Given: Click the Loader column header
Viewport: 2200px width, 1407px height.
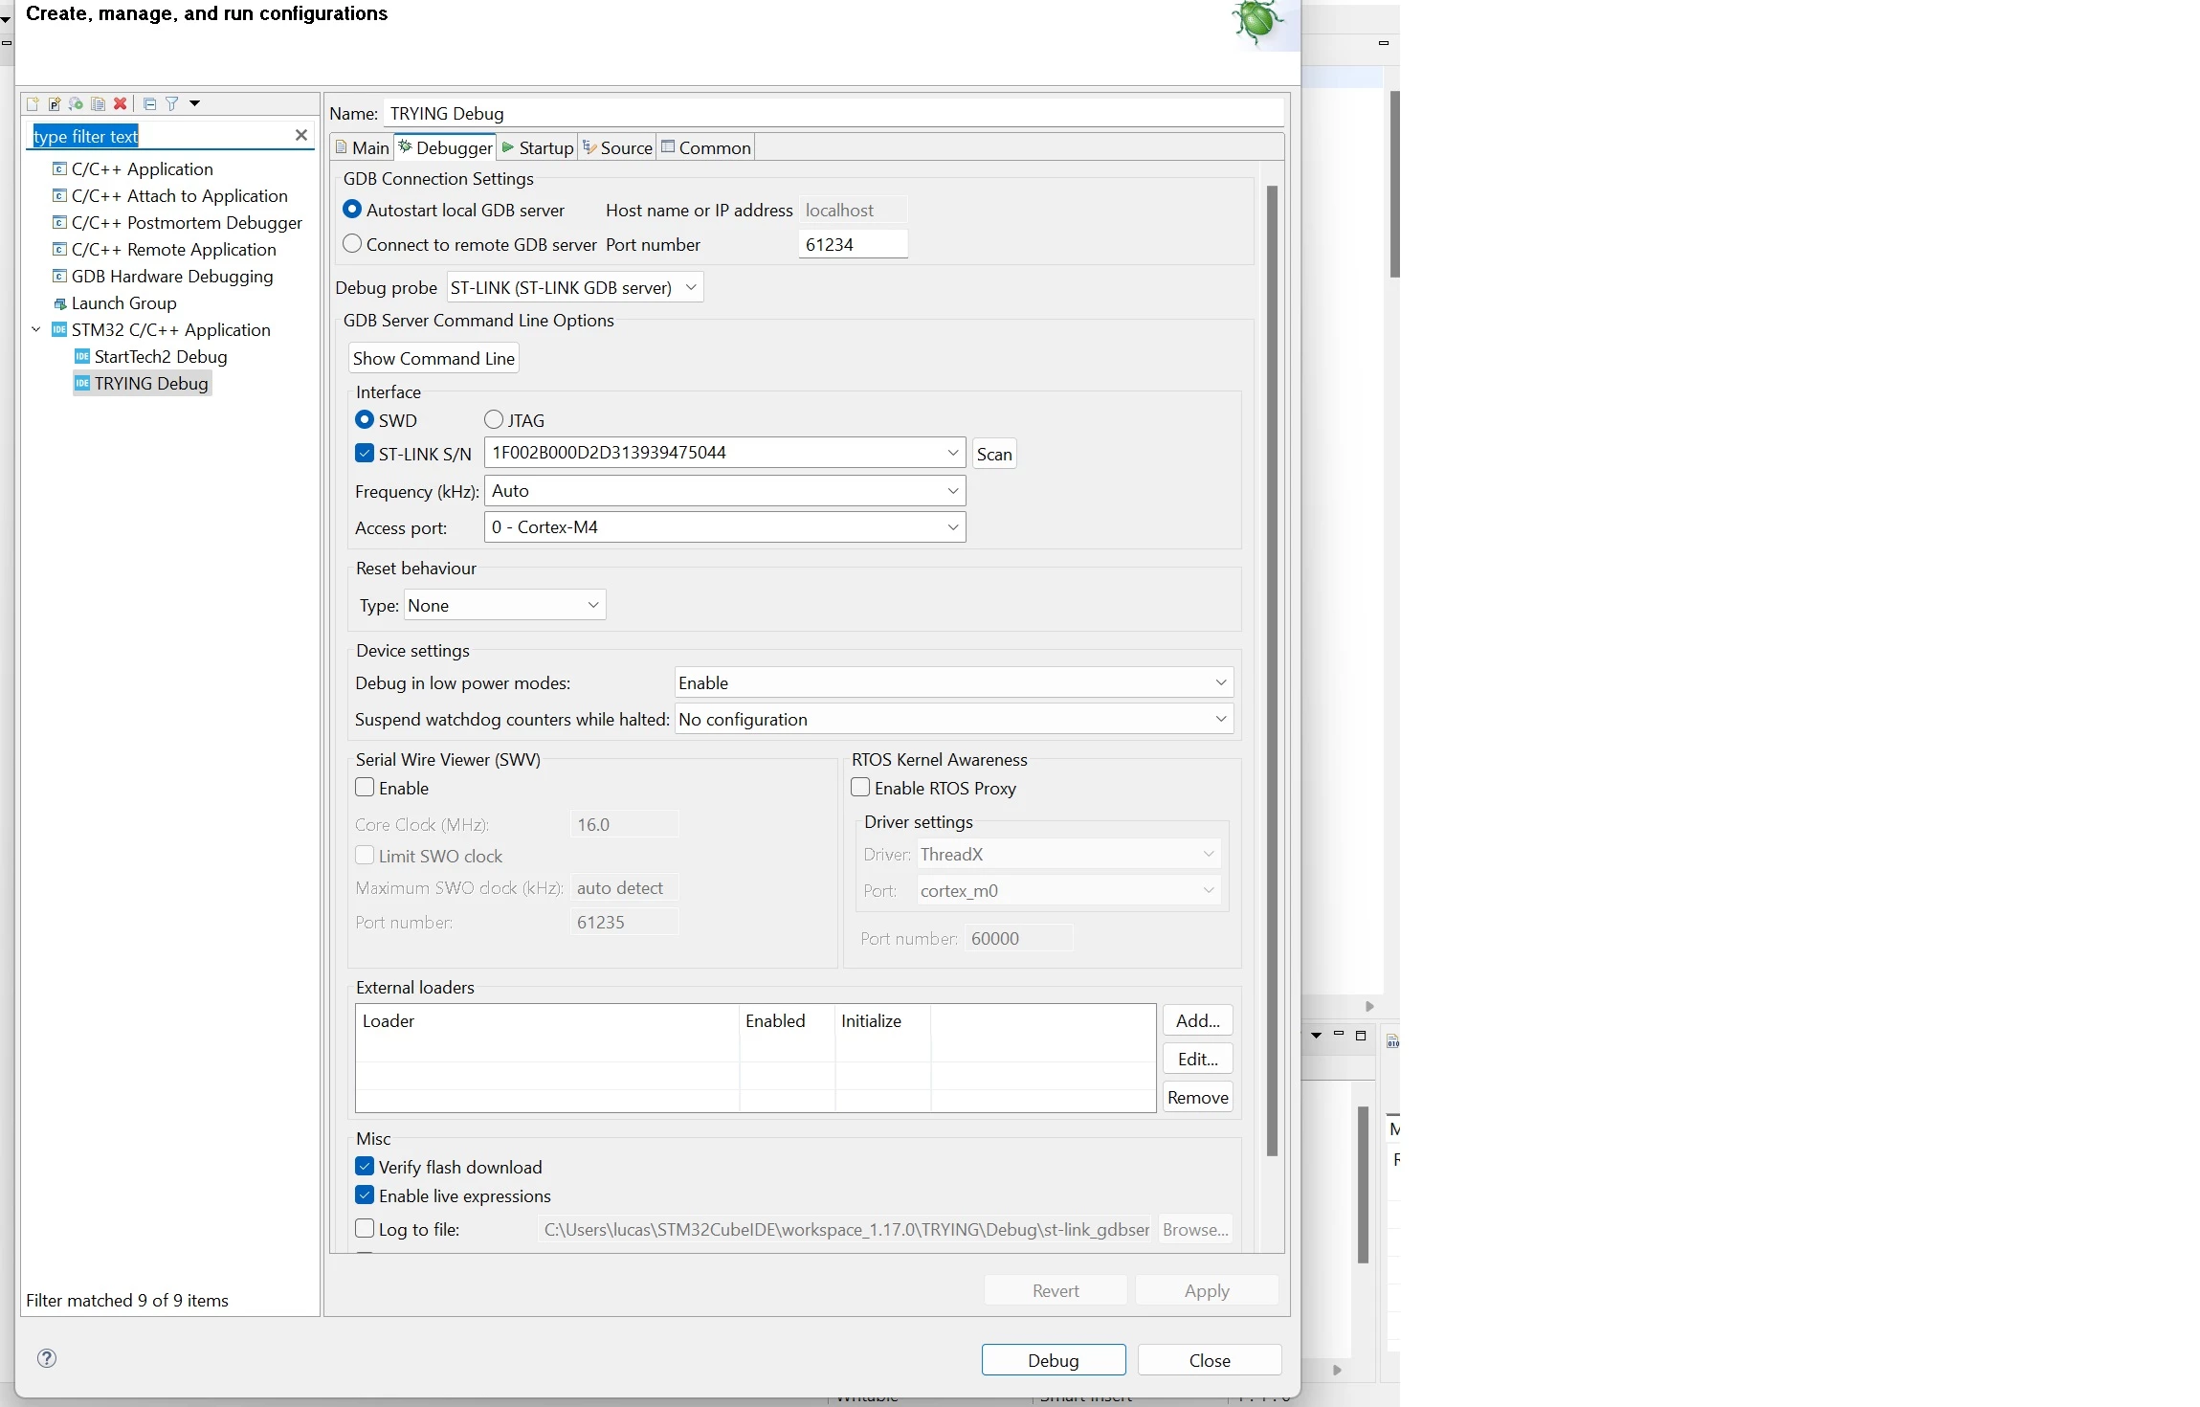Looking at the screenshot, I should click(547, 1020).
